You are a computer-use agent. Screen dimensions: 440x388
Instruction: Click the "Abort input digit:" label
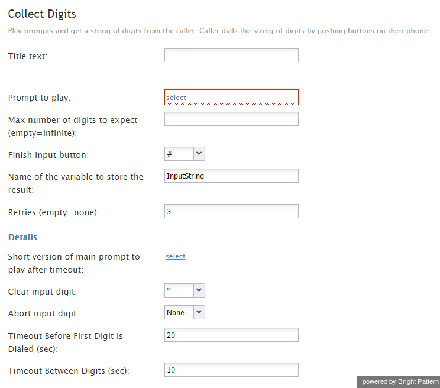click(43, 314)
